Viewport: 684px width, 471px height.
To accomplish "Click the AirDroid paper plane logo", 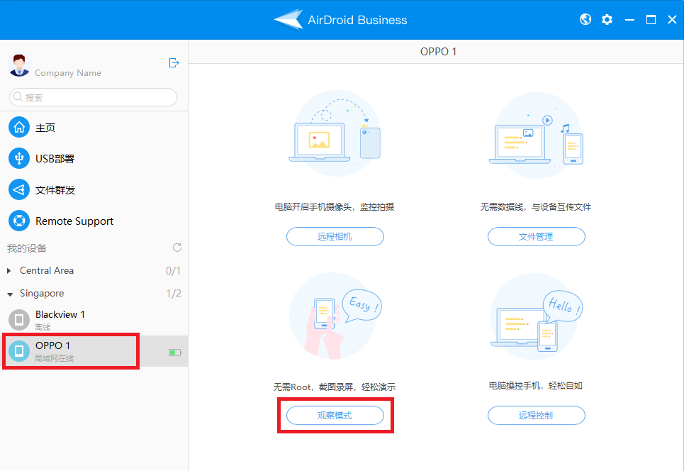I will (288, 19).
